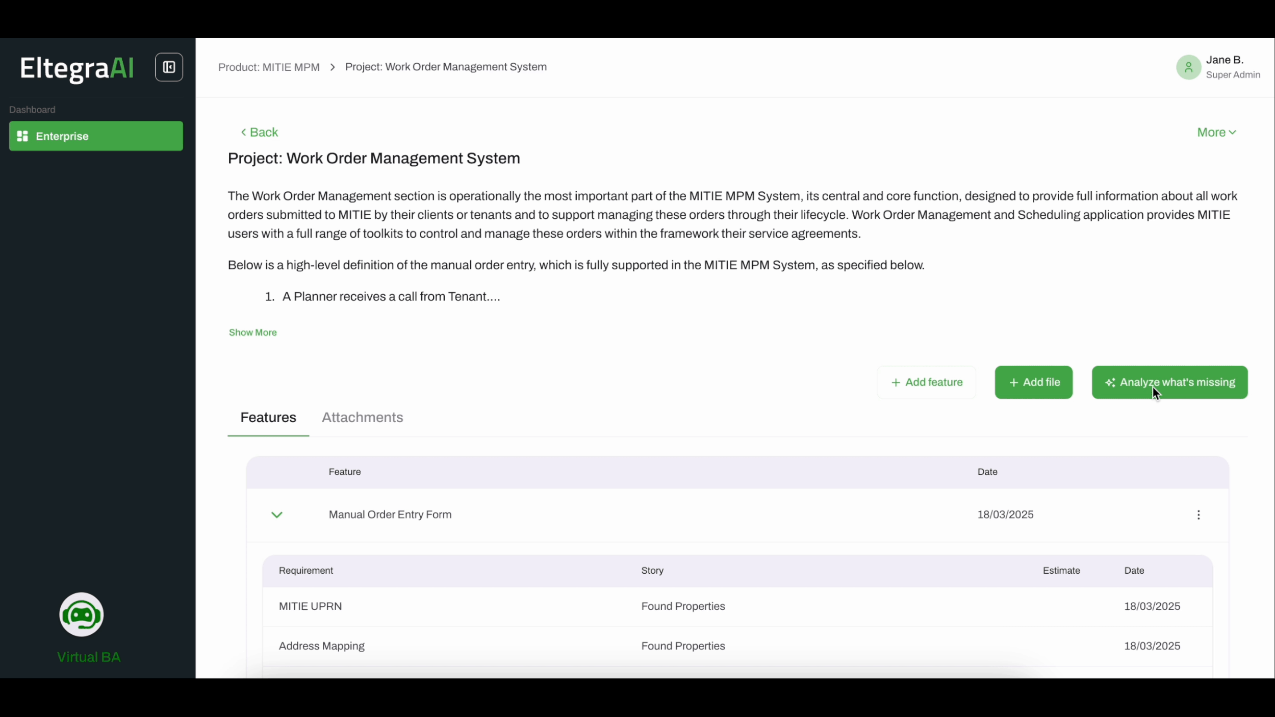This screenshot has height=717, width=1275.
Task: Select the MITIE UPRN requirement row
Action: click(737, 606)
